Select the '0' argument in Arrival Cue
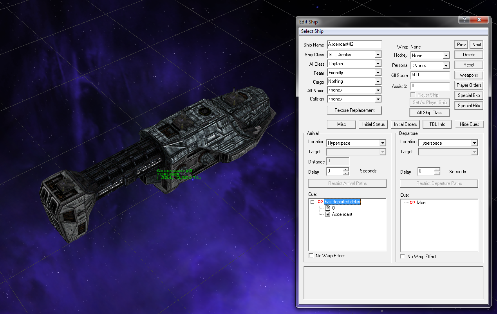 [x=333, y=208]
